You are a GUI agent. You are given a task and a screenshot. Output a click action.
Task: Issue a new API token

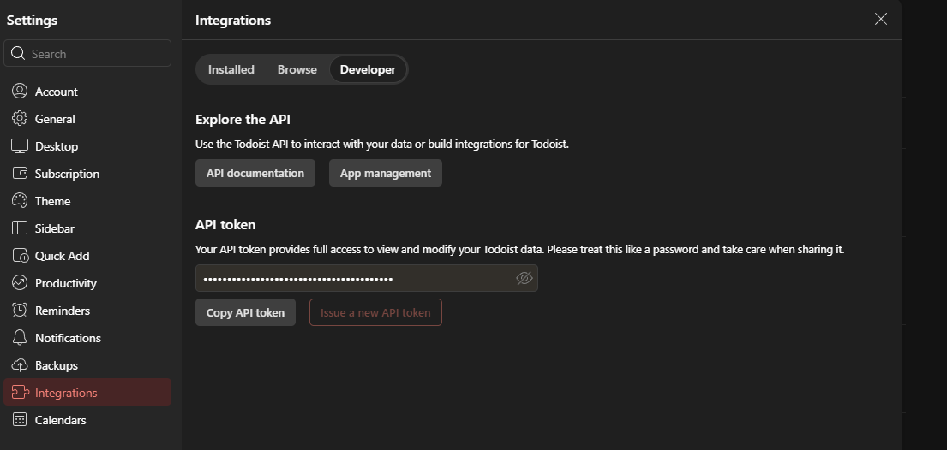point(375,312)
